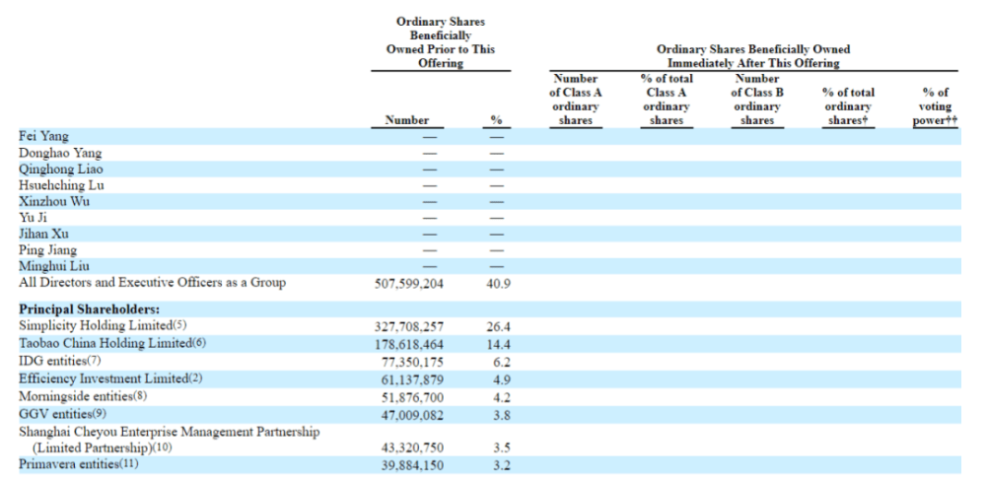Click the name Minghui Liu
986x481 pixels.
54,266
